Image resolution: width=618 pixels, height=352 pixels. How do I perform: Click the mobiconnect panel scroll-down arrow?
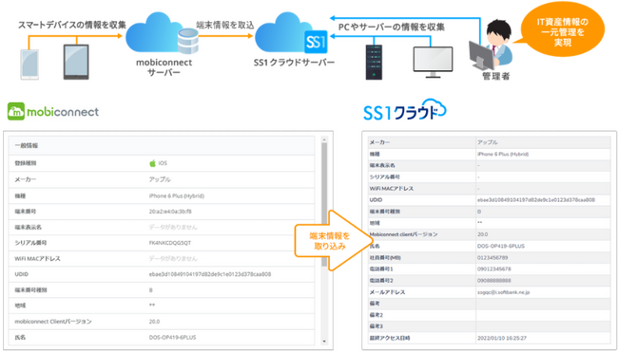[x=324, y=342]
